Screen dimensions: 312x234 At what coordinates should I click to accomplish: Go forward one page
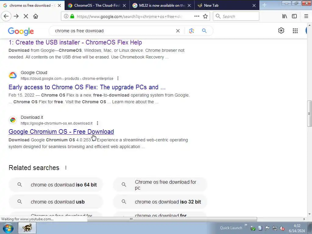click(16, 16)
